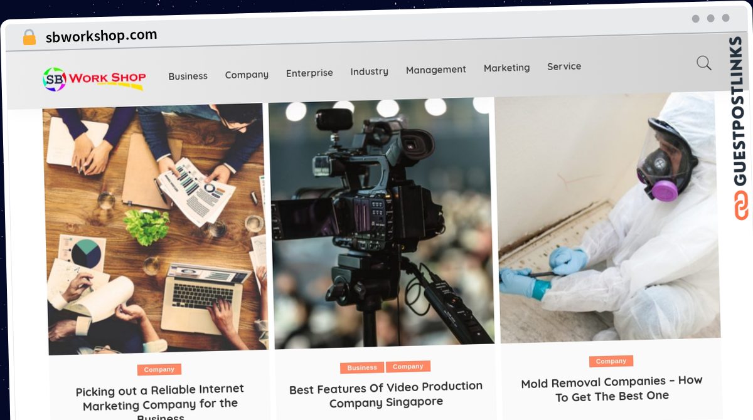753x420 pixels.
Task: Open the Industry menu item
Action: pos(369,71)
